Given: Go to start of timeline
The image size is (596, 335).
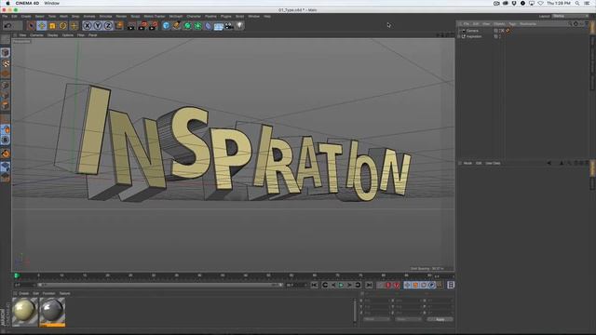Looking at the screenshot, I should (315, 285).
